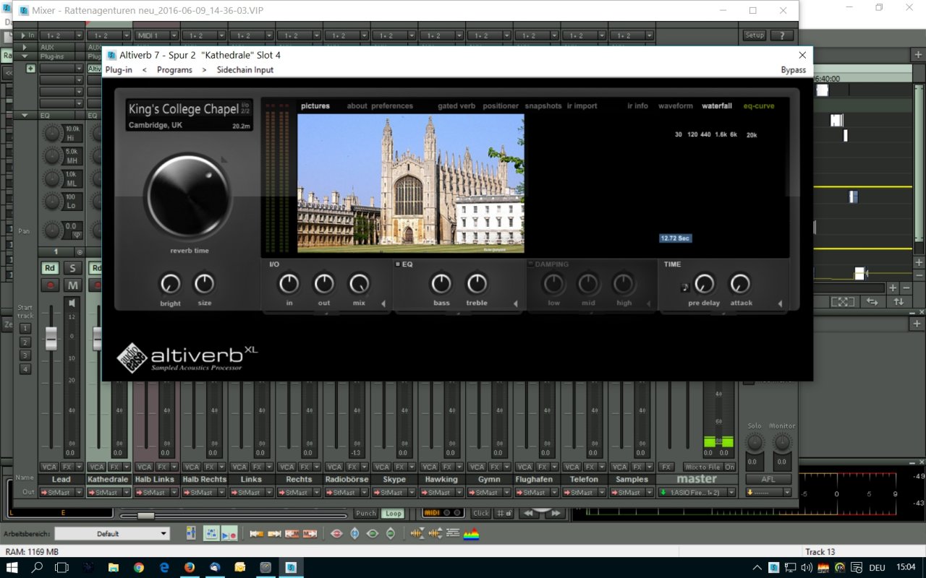Toggle the Punch button

(366, 513)
